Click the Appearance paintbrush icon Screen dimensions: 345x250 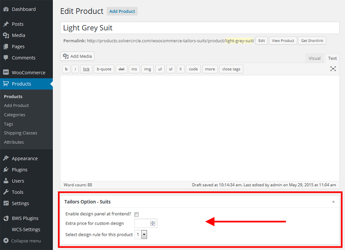[x=6, y=158]
